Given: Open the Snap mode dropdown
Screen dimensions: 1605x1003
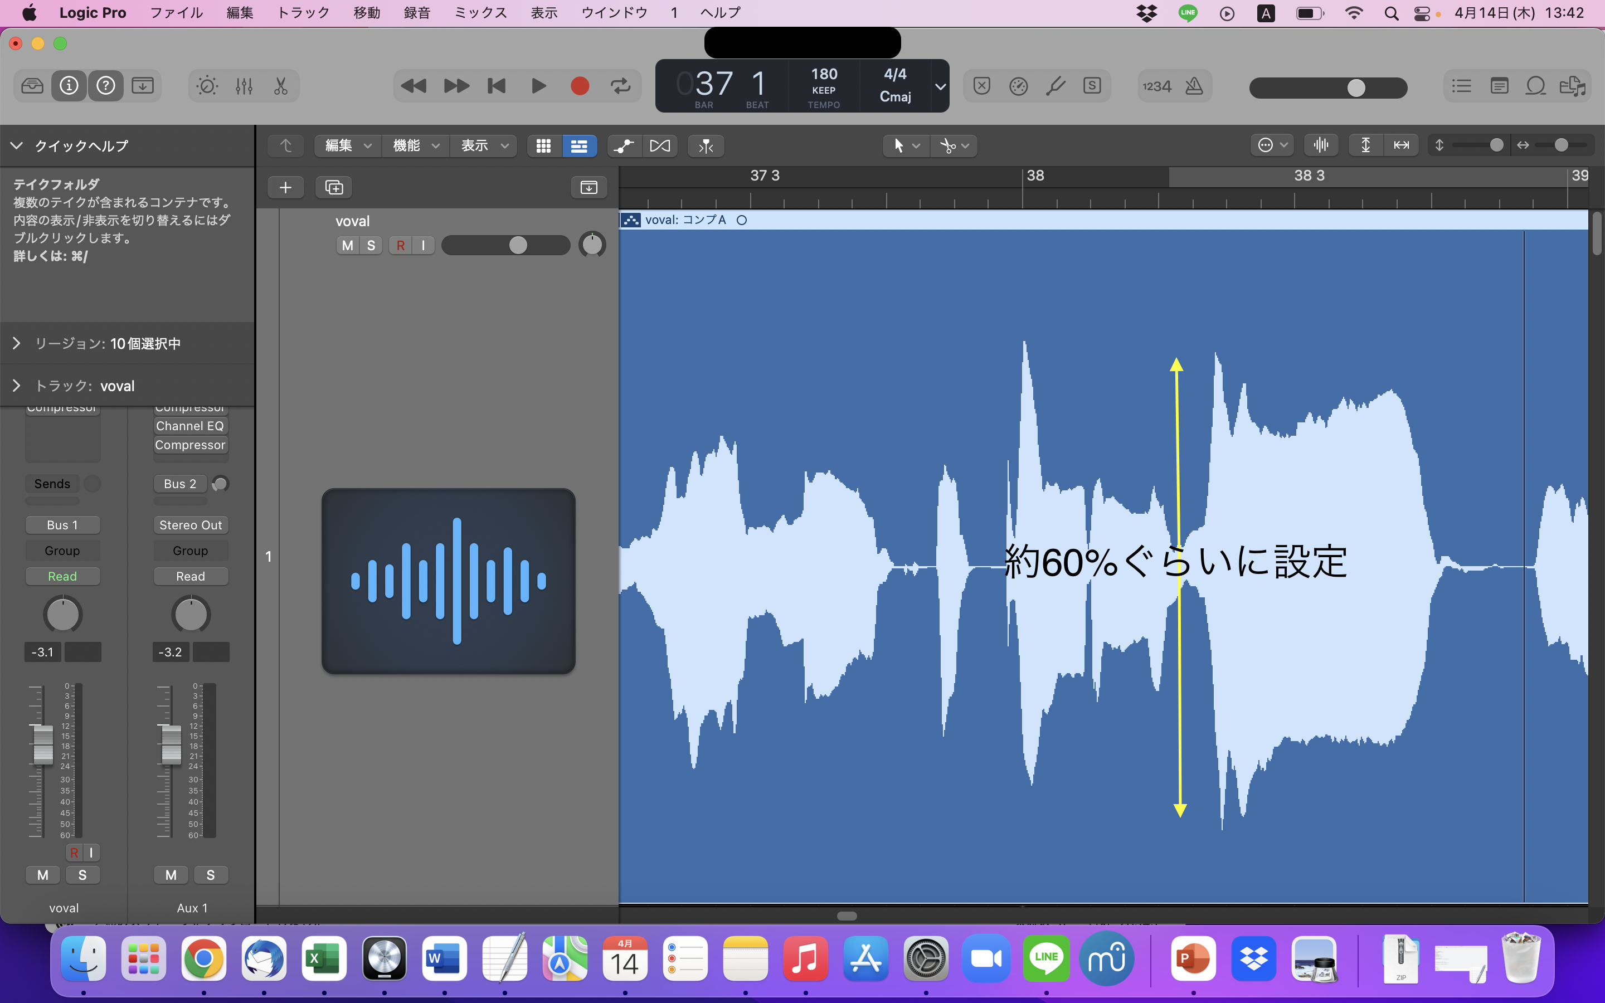Looking at the screenshot, I should (1272, 145).
